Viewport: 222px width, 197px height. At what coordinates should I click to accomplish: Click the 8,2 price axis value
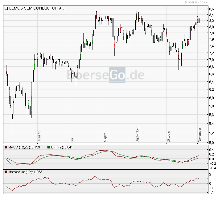212,21
